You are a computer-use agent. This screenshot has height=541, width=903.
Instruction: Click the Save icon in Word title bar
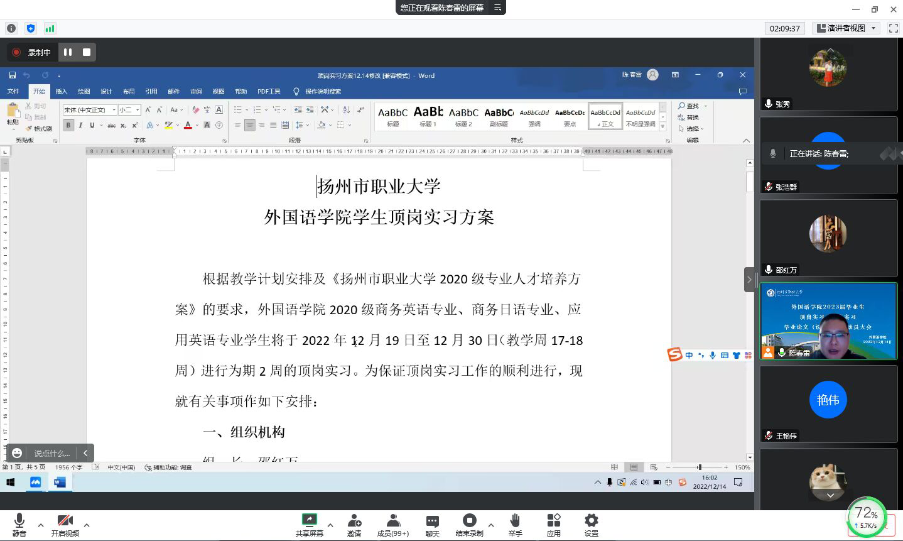[12, 75]
